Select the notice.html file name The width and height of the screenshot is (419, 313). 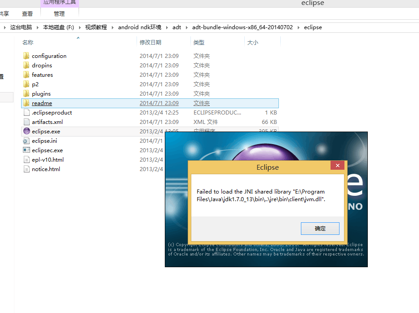(x=46, y=169)
